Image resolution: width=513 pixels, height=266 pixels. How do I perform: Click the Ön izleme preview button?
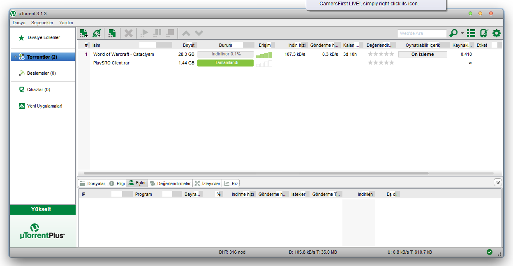pyautogui.click(x=423, y=54)
